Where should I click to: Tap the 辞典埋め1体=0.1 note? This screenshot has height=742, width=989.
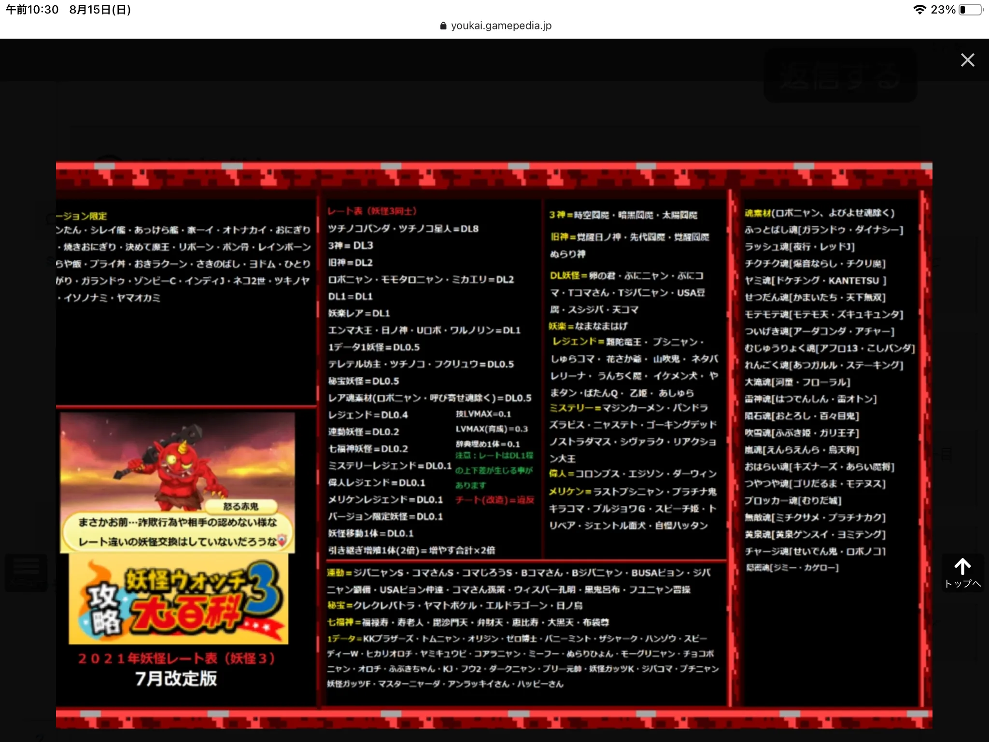487,444
